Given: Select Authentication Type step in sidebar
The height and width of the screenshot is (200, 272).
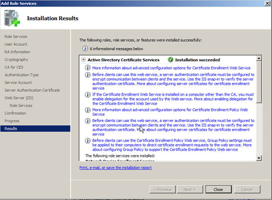Looking at the screenshot, I should 22,75.
